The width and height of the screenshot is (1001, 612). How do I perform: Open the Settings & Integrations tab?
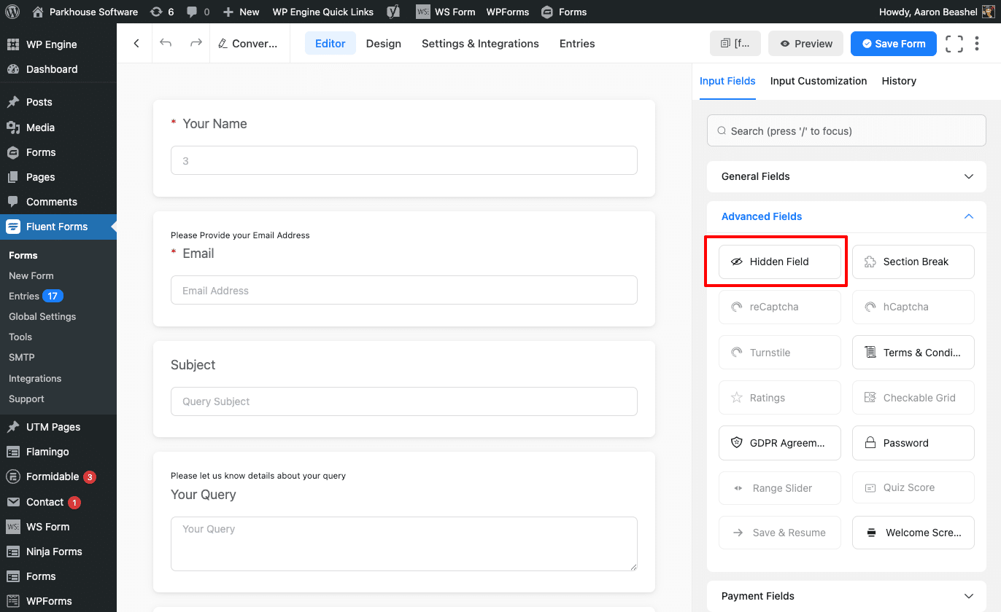tap(480, 44)
